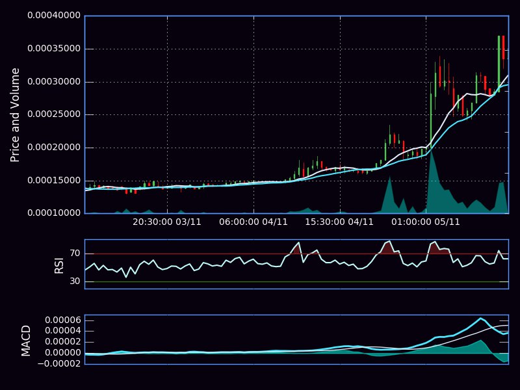Click the 0.00030000 price axis label
Viewport: 520px width, 390px height.
click(54, 82)
